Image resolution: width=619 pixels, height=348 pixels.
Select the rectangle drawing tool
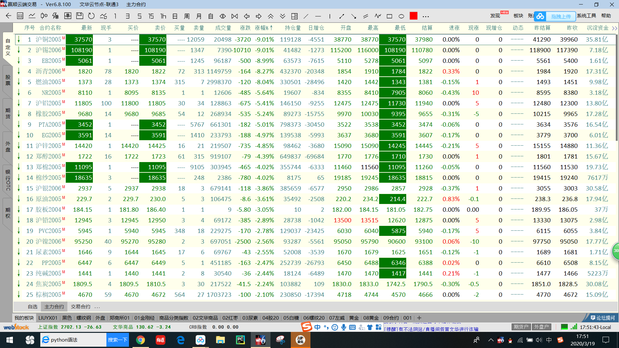coord(389,16)
